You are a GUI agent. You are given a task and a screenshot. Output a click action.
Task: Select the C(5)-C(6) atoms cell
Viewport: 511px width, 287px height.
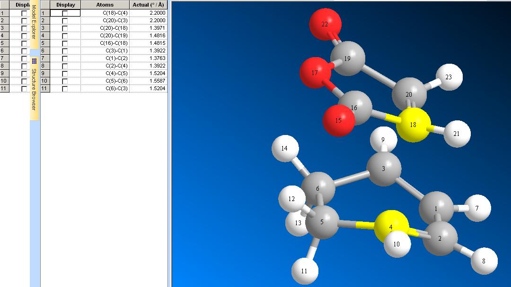click(x=105, y=81)
